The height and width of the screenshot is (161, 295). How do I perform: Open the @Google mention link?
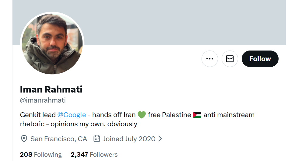(x=72, y=115)
